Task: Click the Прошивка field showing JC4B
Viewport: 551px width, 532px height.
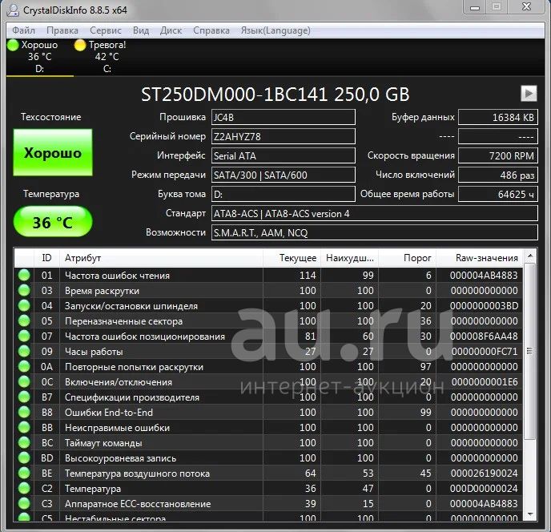Action: [x=284, y=117]
